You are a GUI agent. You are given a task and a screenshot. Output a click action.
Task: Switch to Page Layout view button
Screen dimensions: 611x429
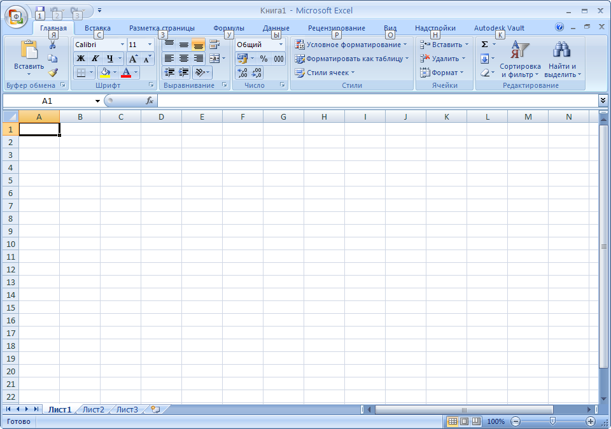(464, 421)
